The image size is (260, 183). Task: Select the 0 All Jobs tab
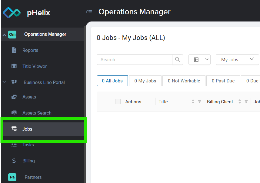[x=112, y=81]
